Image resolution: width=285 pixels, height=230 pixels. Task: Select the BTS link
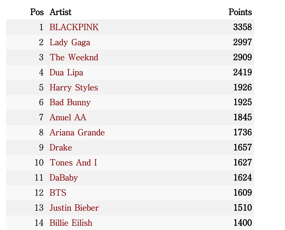pyautogui.click(x=58, y=193)
